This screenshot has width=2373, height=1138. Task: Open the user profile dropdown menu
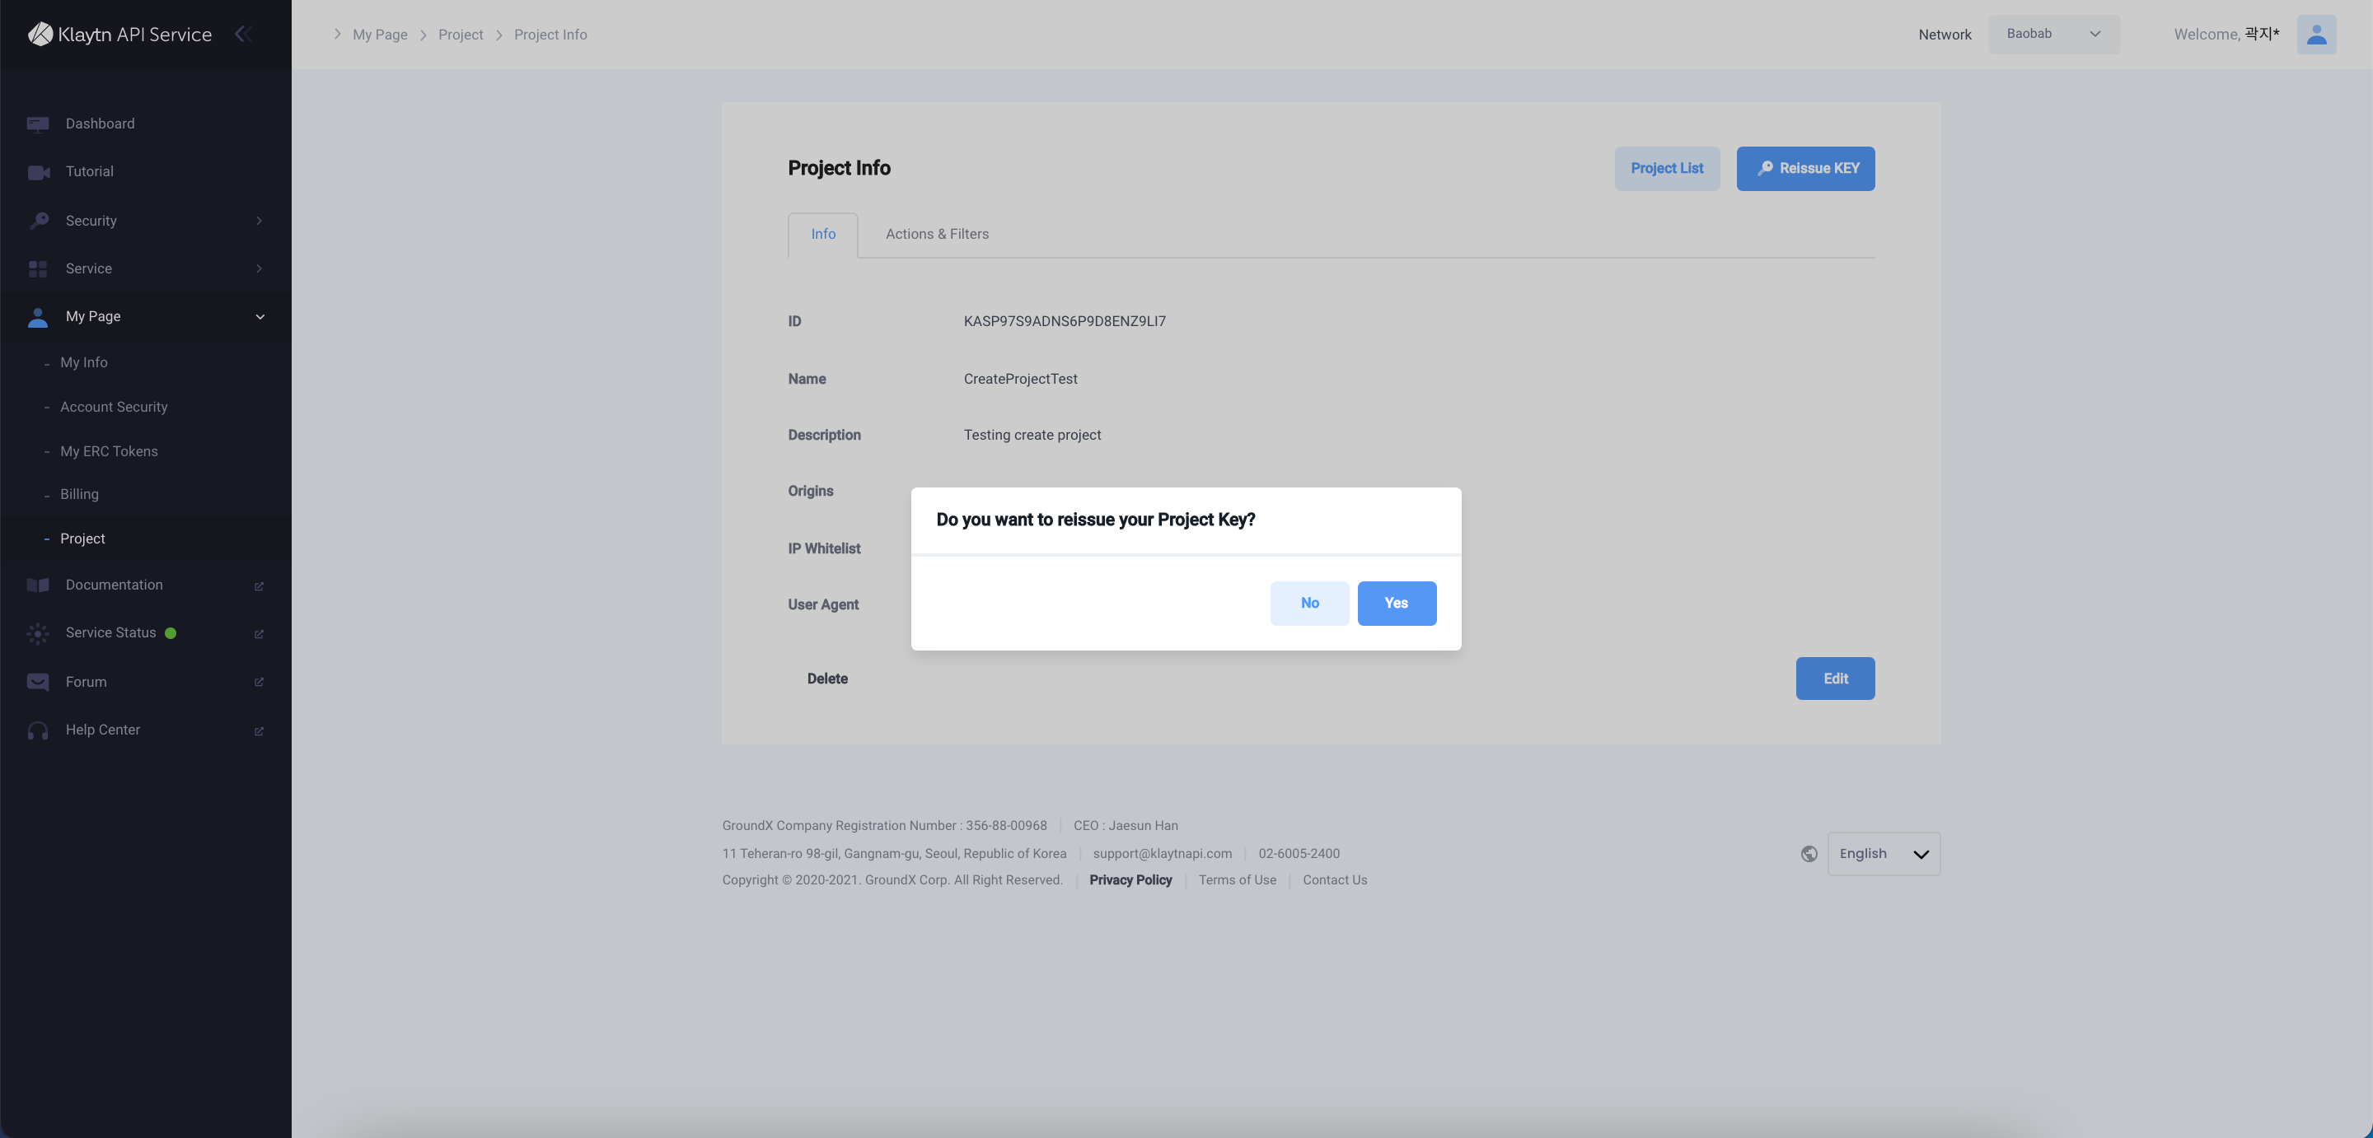[2319, 33]
